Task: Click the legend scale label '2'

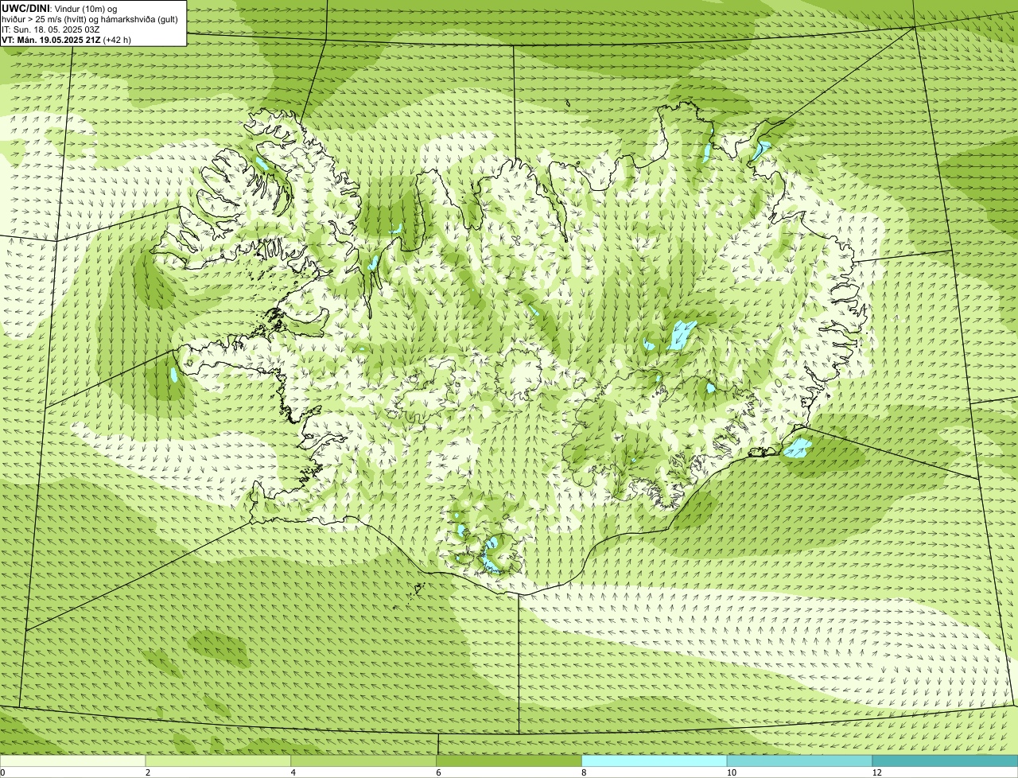Action: point(147,772)
